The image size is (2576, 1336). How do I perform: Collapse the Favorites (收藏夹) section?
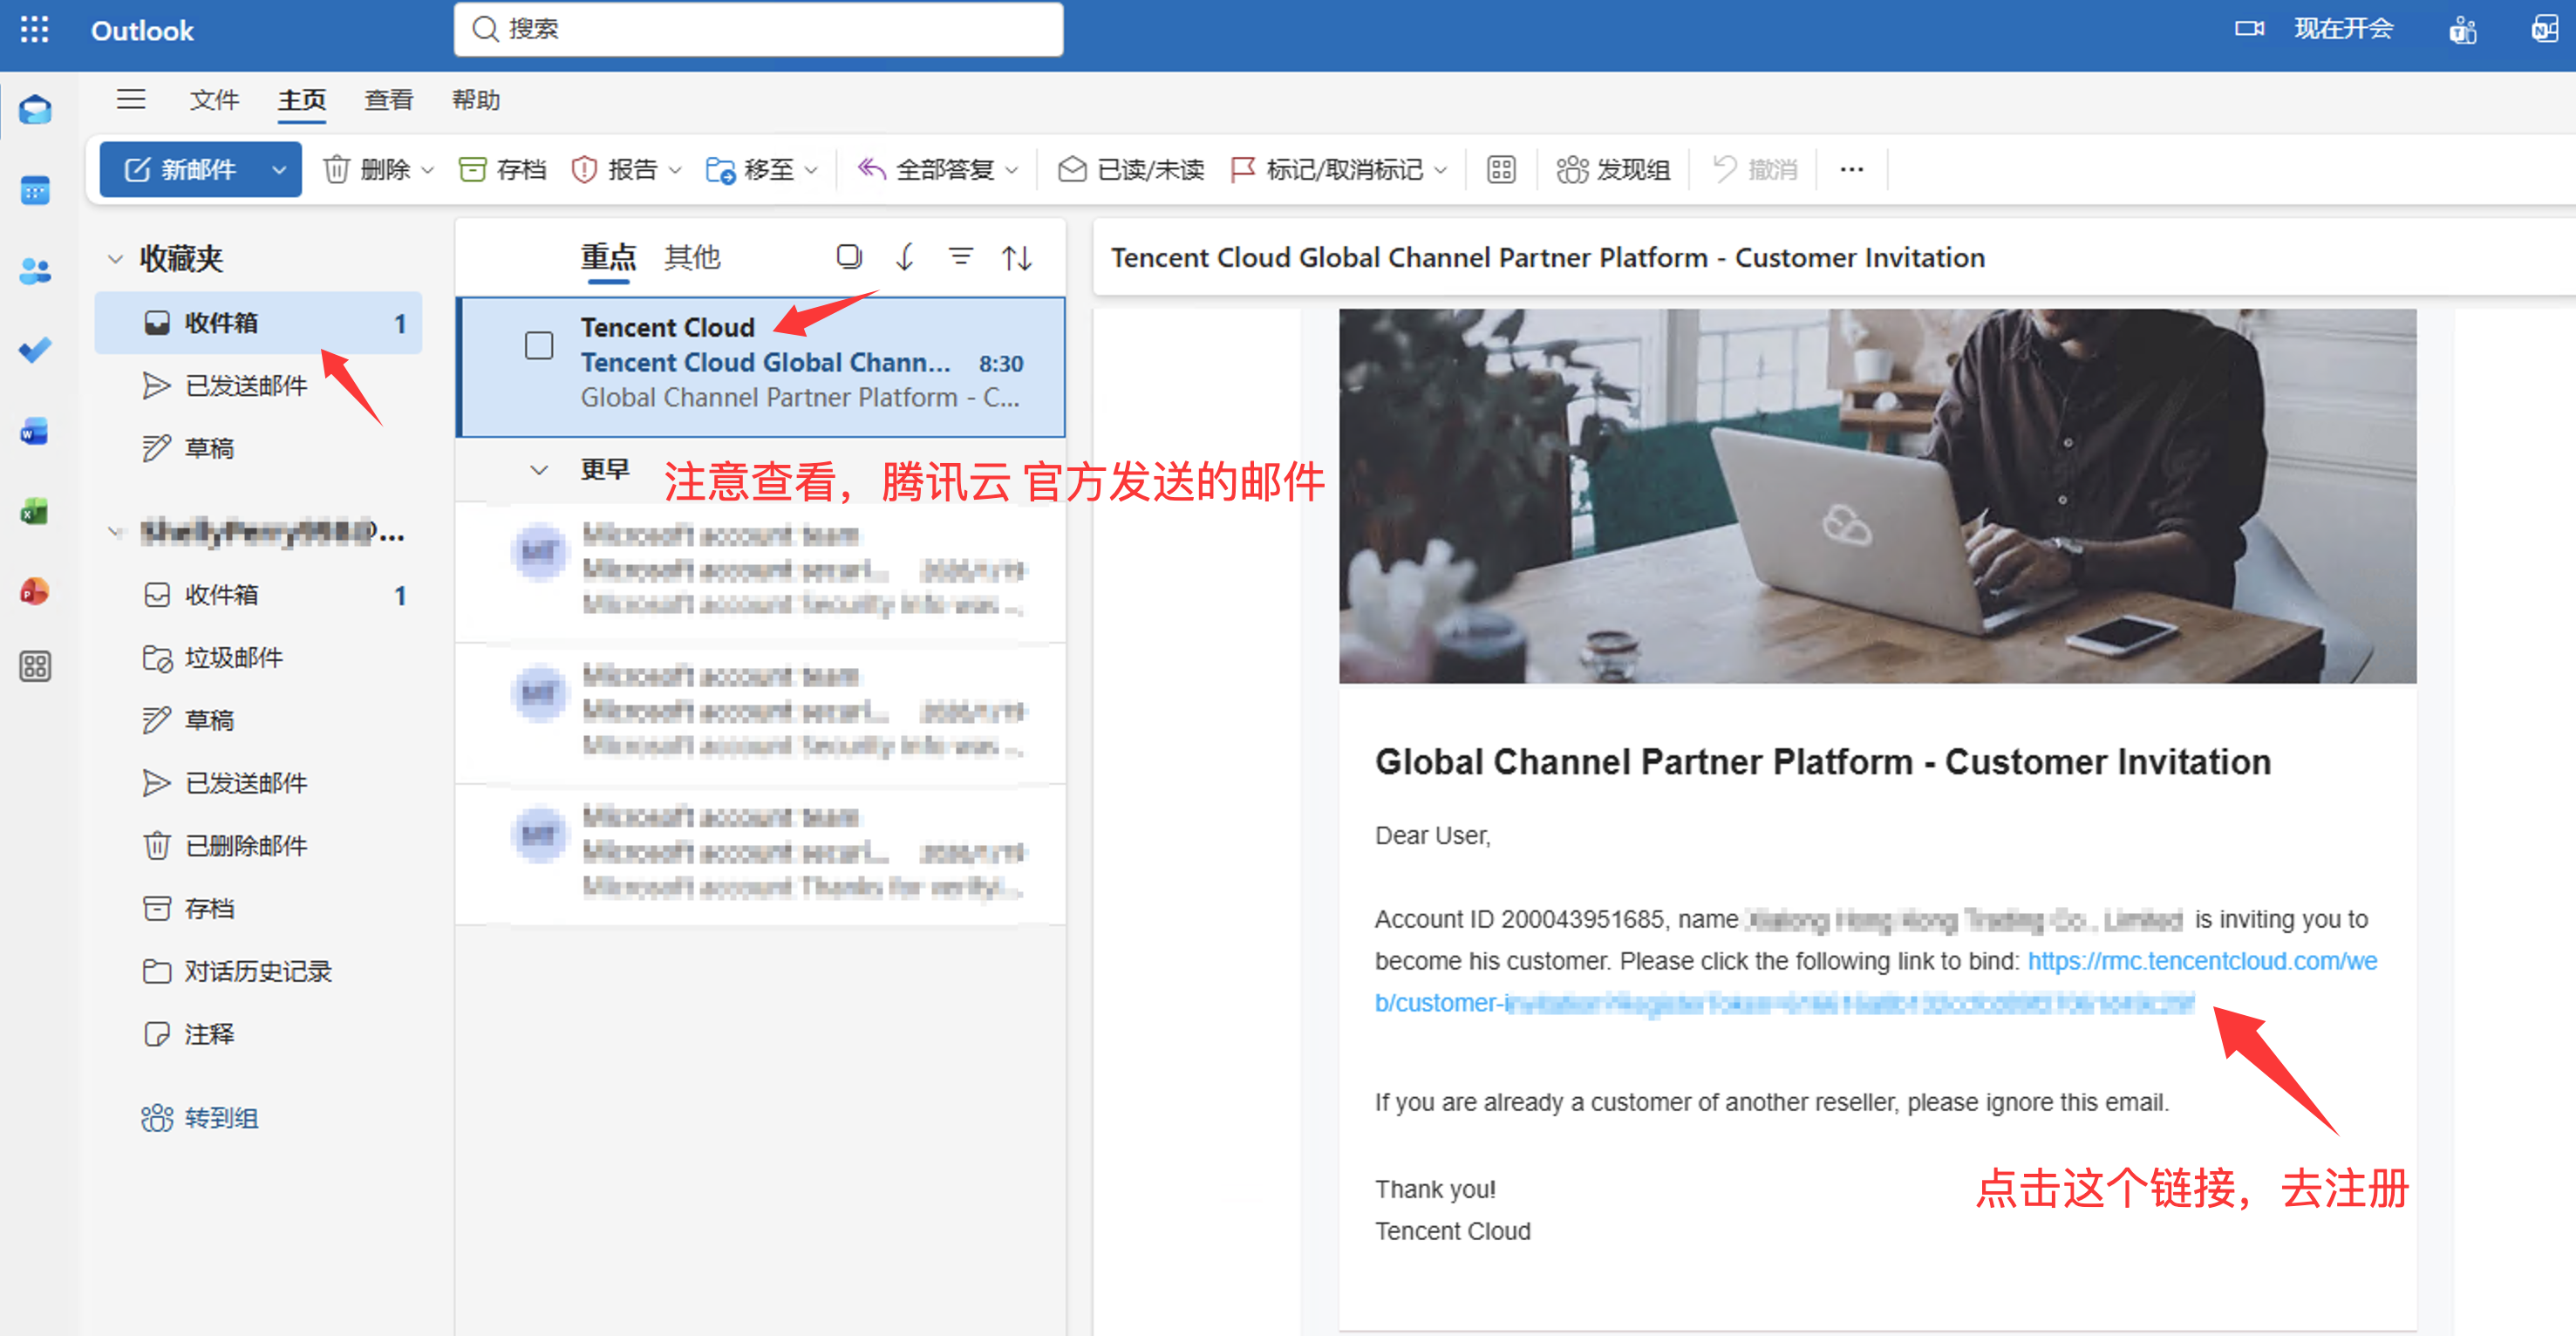click(x=115, y=259)
